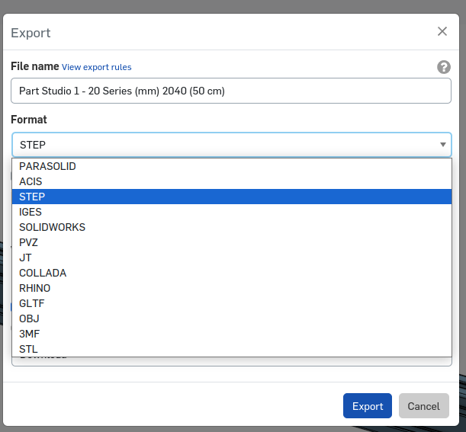The width and height of the screenshot is (466, 432).
Task: Open the View export rules link
Action: click(96, 67)
